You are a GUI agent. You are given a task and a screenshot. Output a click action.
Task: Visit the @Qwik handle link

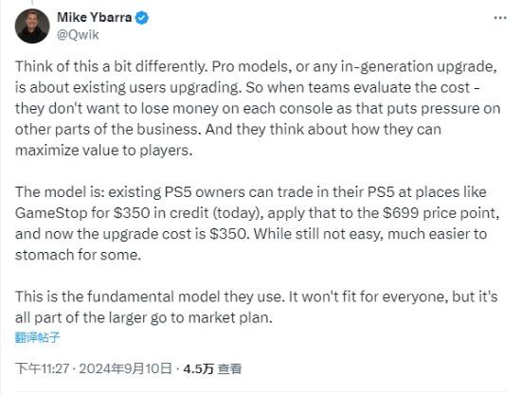pos(78,34)
